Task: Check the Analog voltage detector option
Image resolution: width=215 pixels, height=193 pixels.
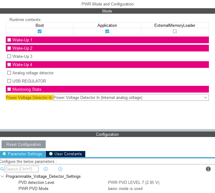Action: 9,73
